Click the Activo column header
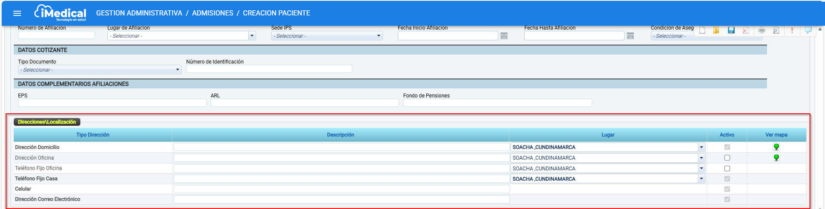 727,135
